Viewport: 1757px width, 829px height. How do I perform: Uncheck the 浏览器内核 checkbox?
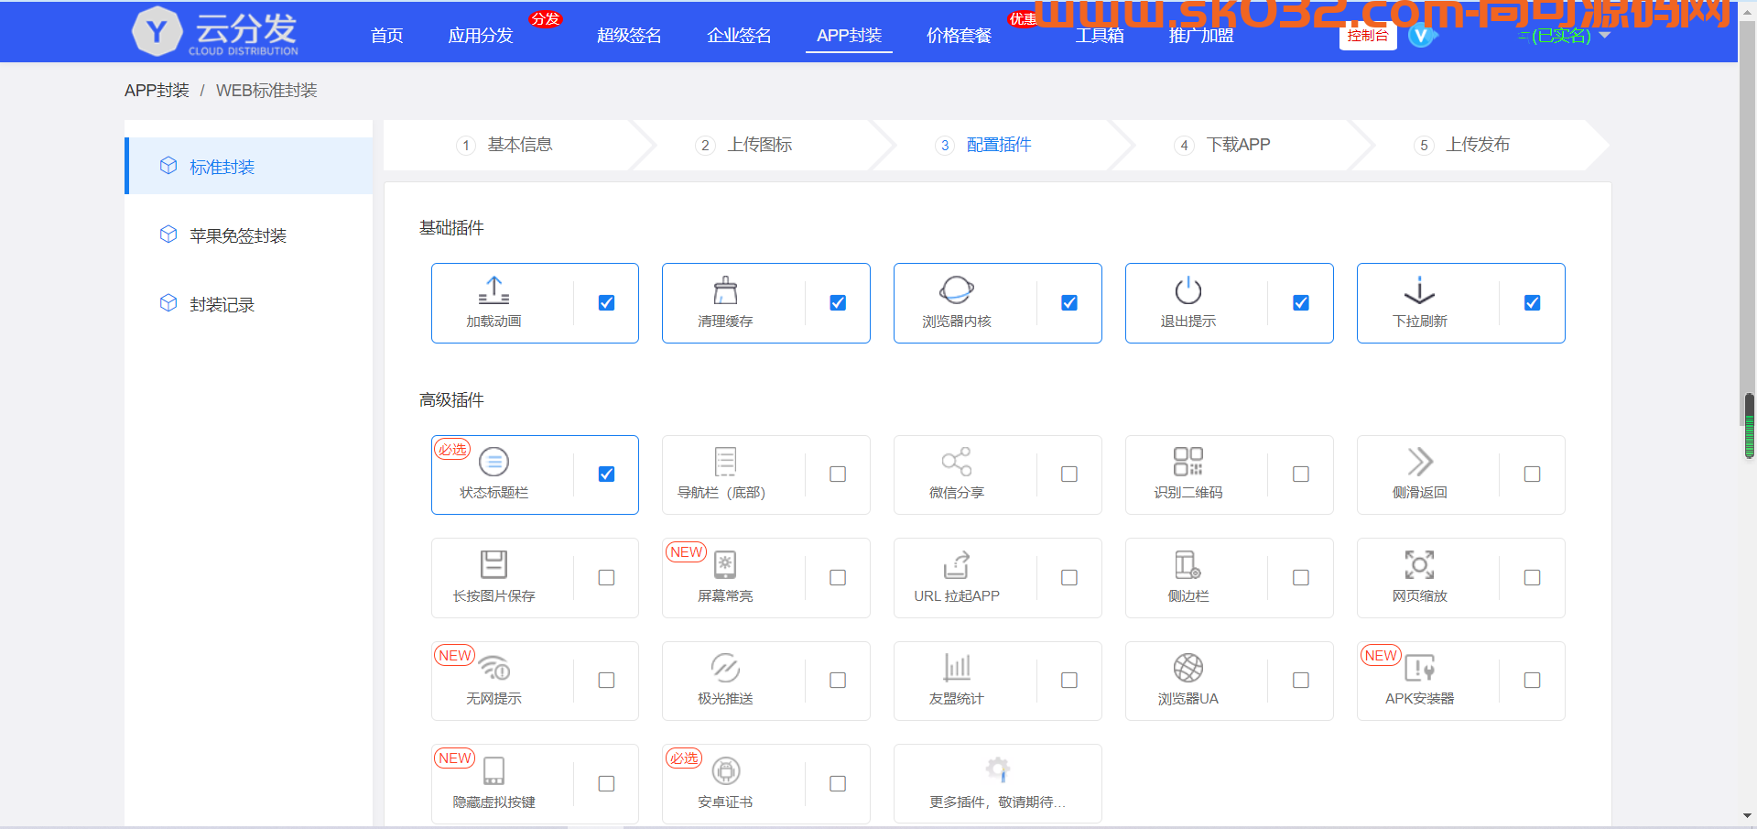(1069, 302)
